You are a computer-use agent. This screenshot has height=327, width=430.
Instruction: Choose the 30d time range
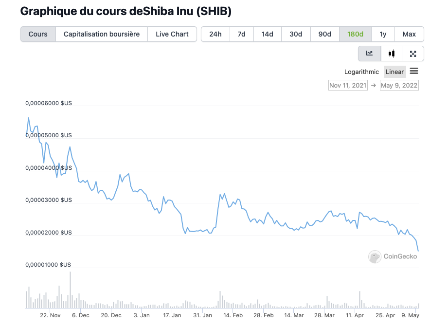coord(296,34)
